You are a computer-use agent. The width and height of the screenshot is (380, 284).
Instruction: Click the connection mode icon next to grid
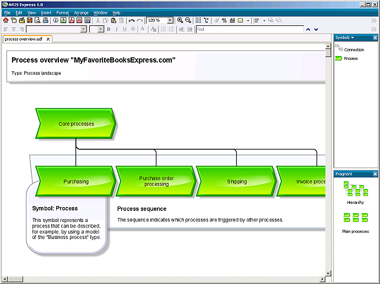point(206,20)
